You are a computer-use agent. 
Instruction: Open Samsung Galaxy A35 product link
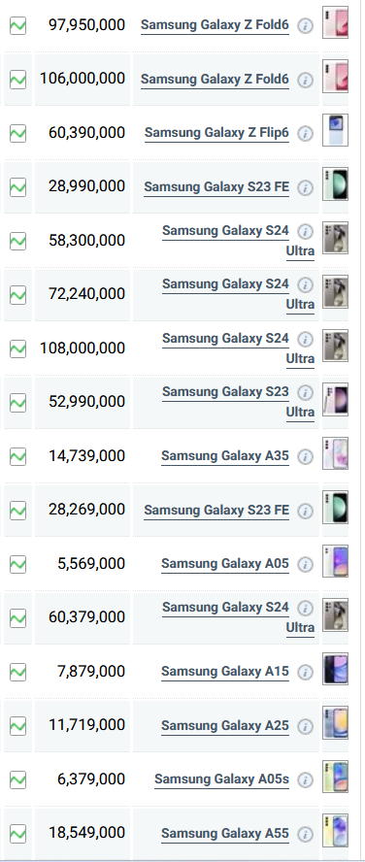pos(225,456)
